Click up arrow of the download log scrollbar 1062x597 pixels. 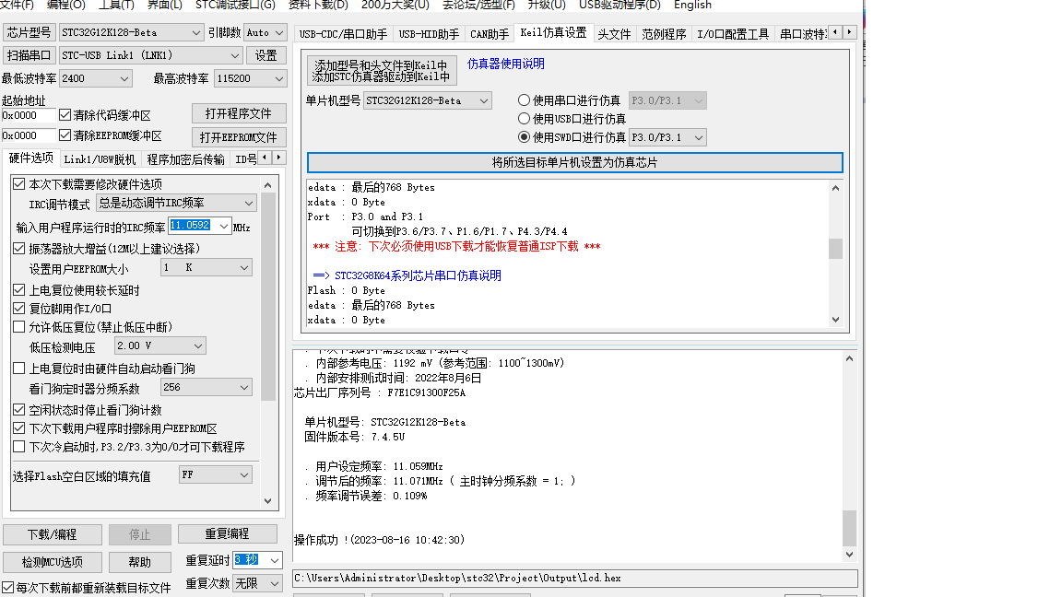pos(849,358)
